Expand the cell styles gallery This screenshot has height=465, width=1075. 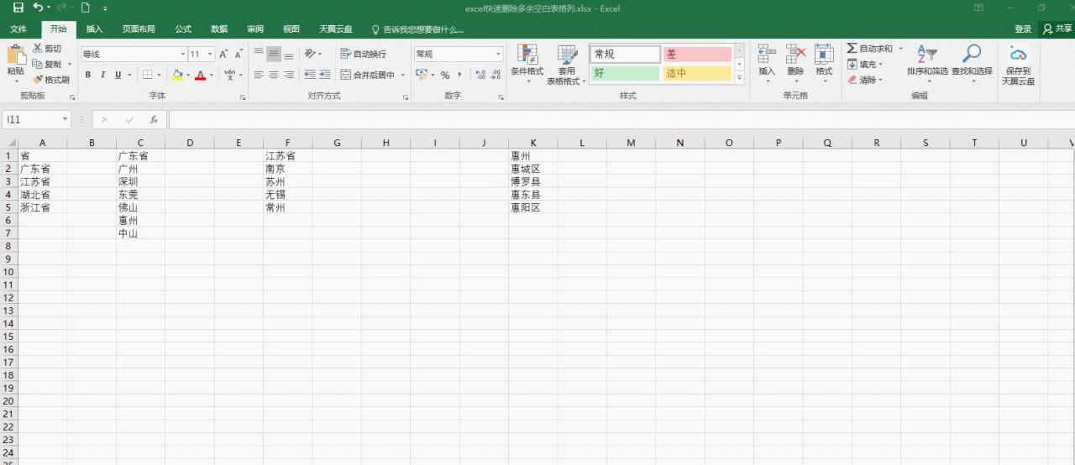click(740, 78)
